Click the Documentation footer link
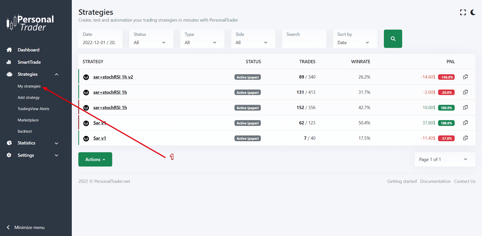The width and height of the screenshot is (482, 236). pyautogui.click(x=435, y=181)
